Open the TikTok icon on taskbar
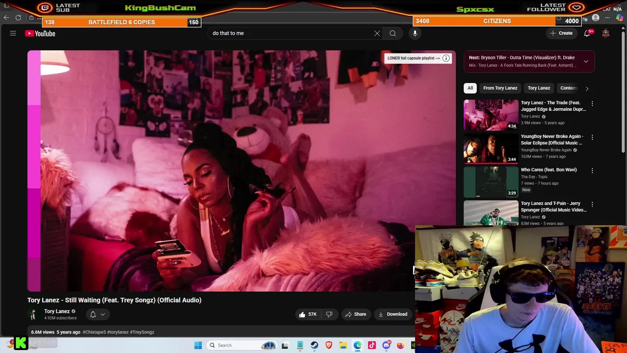627x353 pixels. [372, 345]
